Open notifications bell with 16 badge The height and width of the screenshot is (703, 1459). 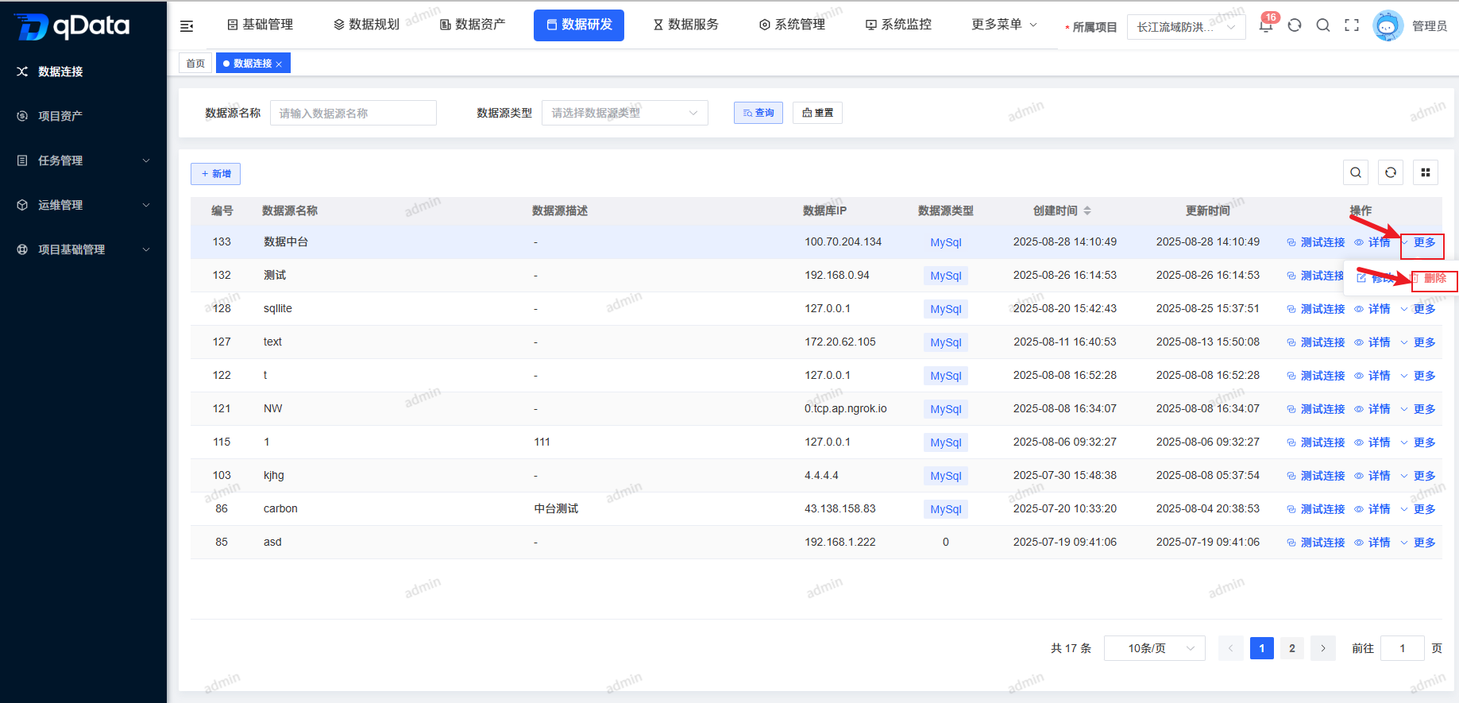1266,25
